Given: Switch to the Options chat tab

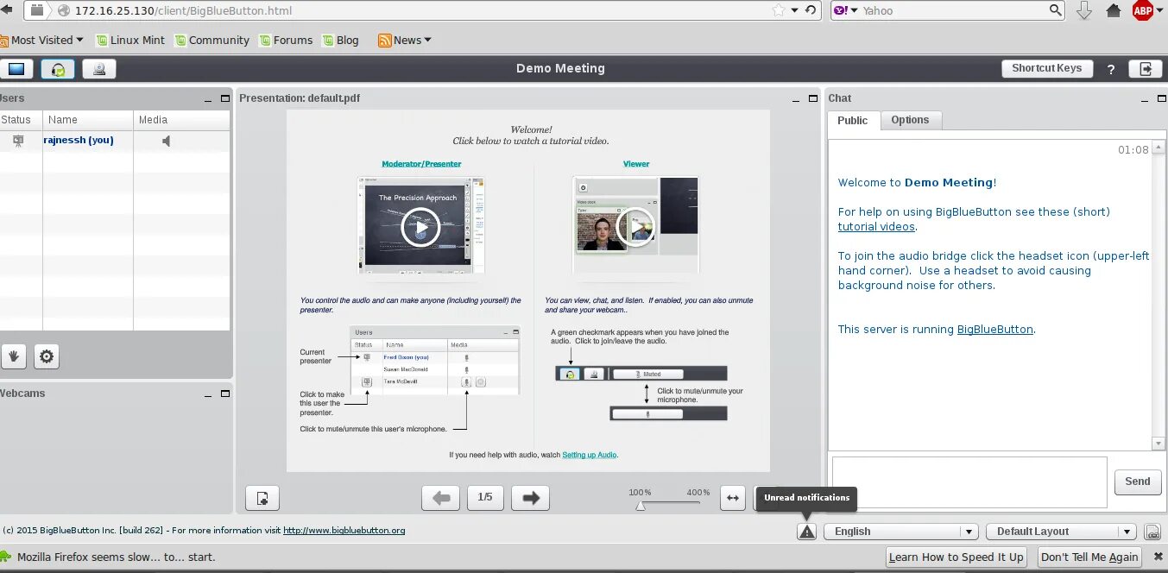Looking at the screenshot, I should (x=910, y=120).
